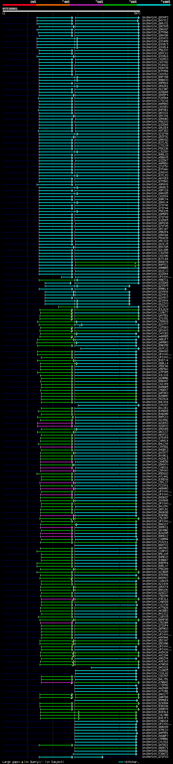Select the UniRef100_B9NKL4 label
This screenshot has height=764, width=173.
[155, 289]
